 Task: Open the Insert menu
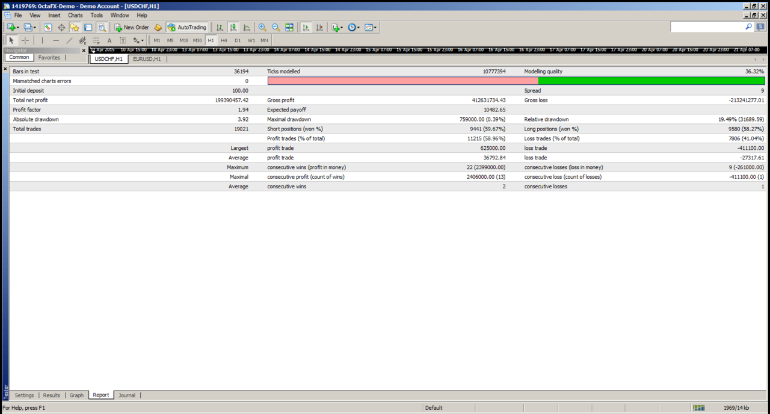(x=54, y=15)
